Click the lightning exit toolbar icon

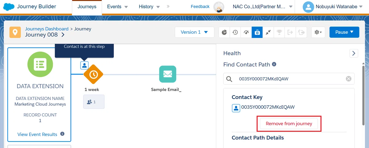(301, 32)
